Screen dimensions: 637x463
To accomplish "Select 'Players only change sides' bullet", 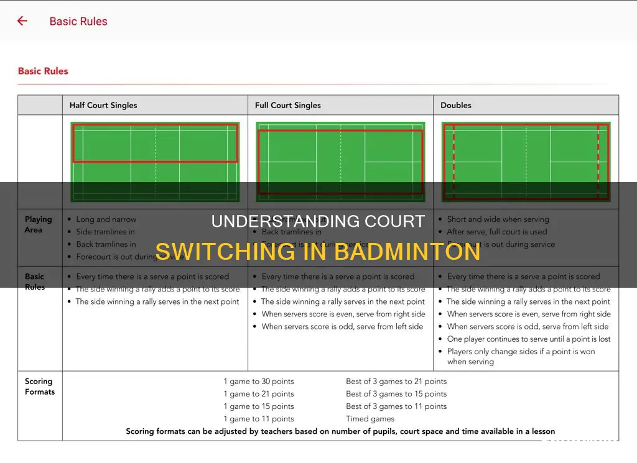I will coord(521,356).
